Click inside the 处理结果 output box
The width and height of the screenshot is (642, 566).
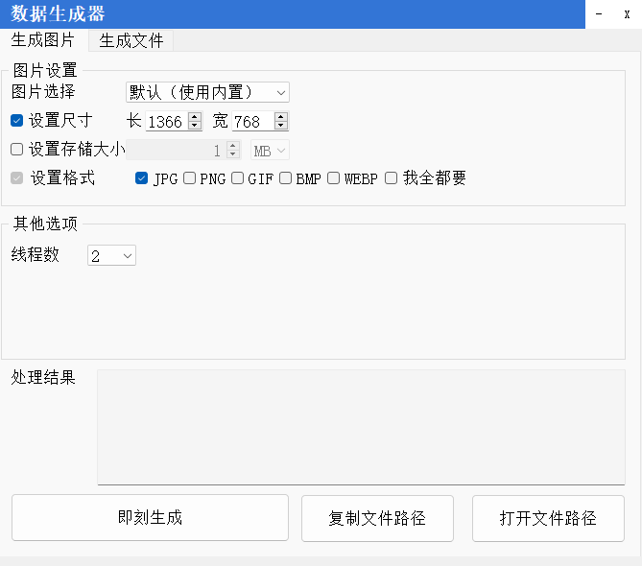tap(361, 427)
